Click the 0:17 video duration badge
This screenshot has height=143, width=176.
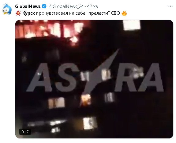pyautogui.click(x=25, y=132)
